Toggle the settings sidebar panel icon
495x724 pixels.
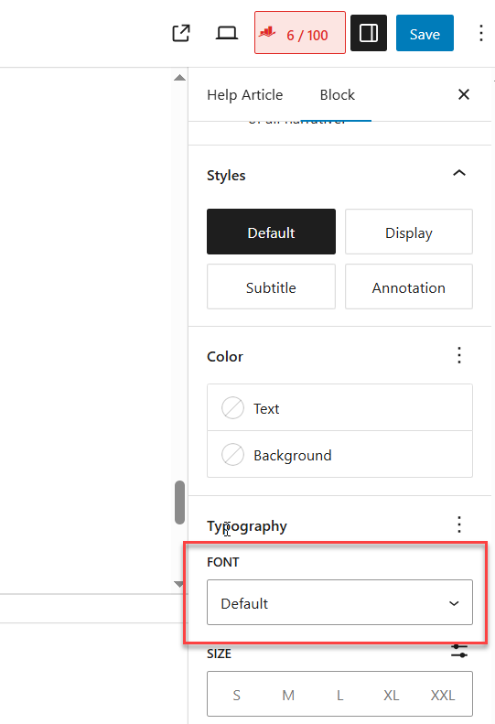click(x=369, y=33)
